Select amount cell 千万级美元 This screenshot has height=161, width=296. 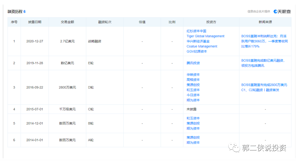(67, 109)
